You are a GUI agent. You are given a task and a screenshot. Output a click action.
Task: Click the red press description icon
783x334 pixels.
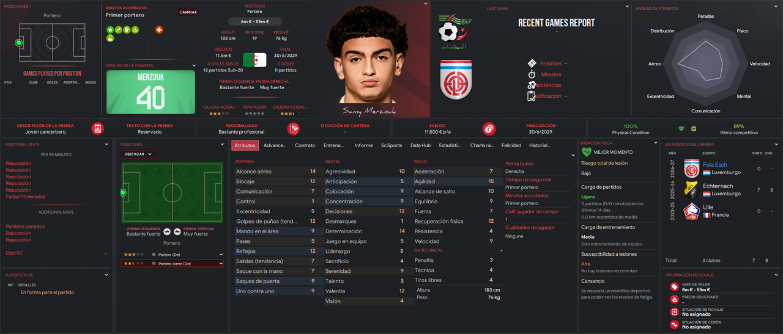point(97,129)
